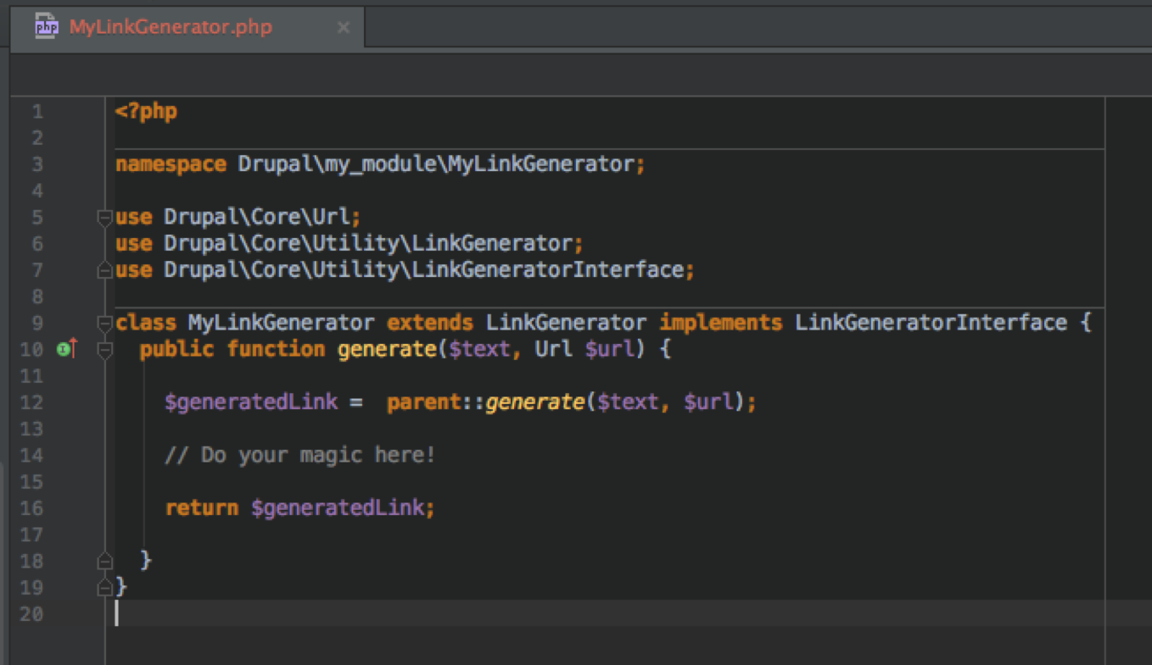Click line number 20 in the gutter

[31, 613]
